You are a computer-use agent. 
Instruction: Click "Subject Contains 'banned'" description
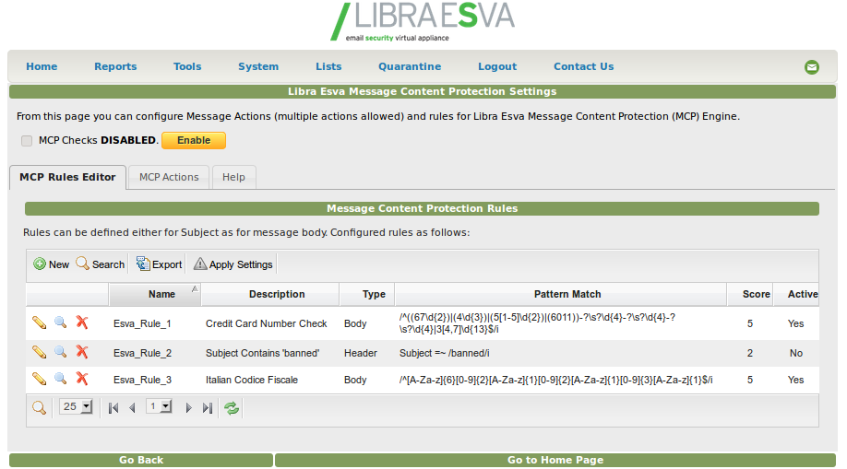click(263, 353)
